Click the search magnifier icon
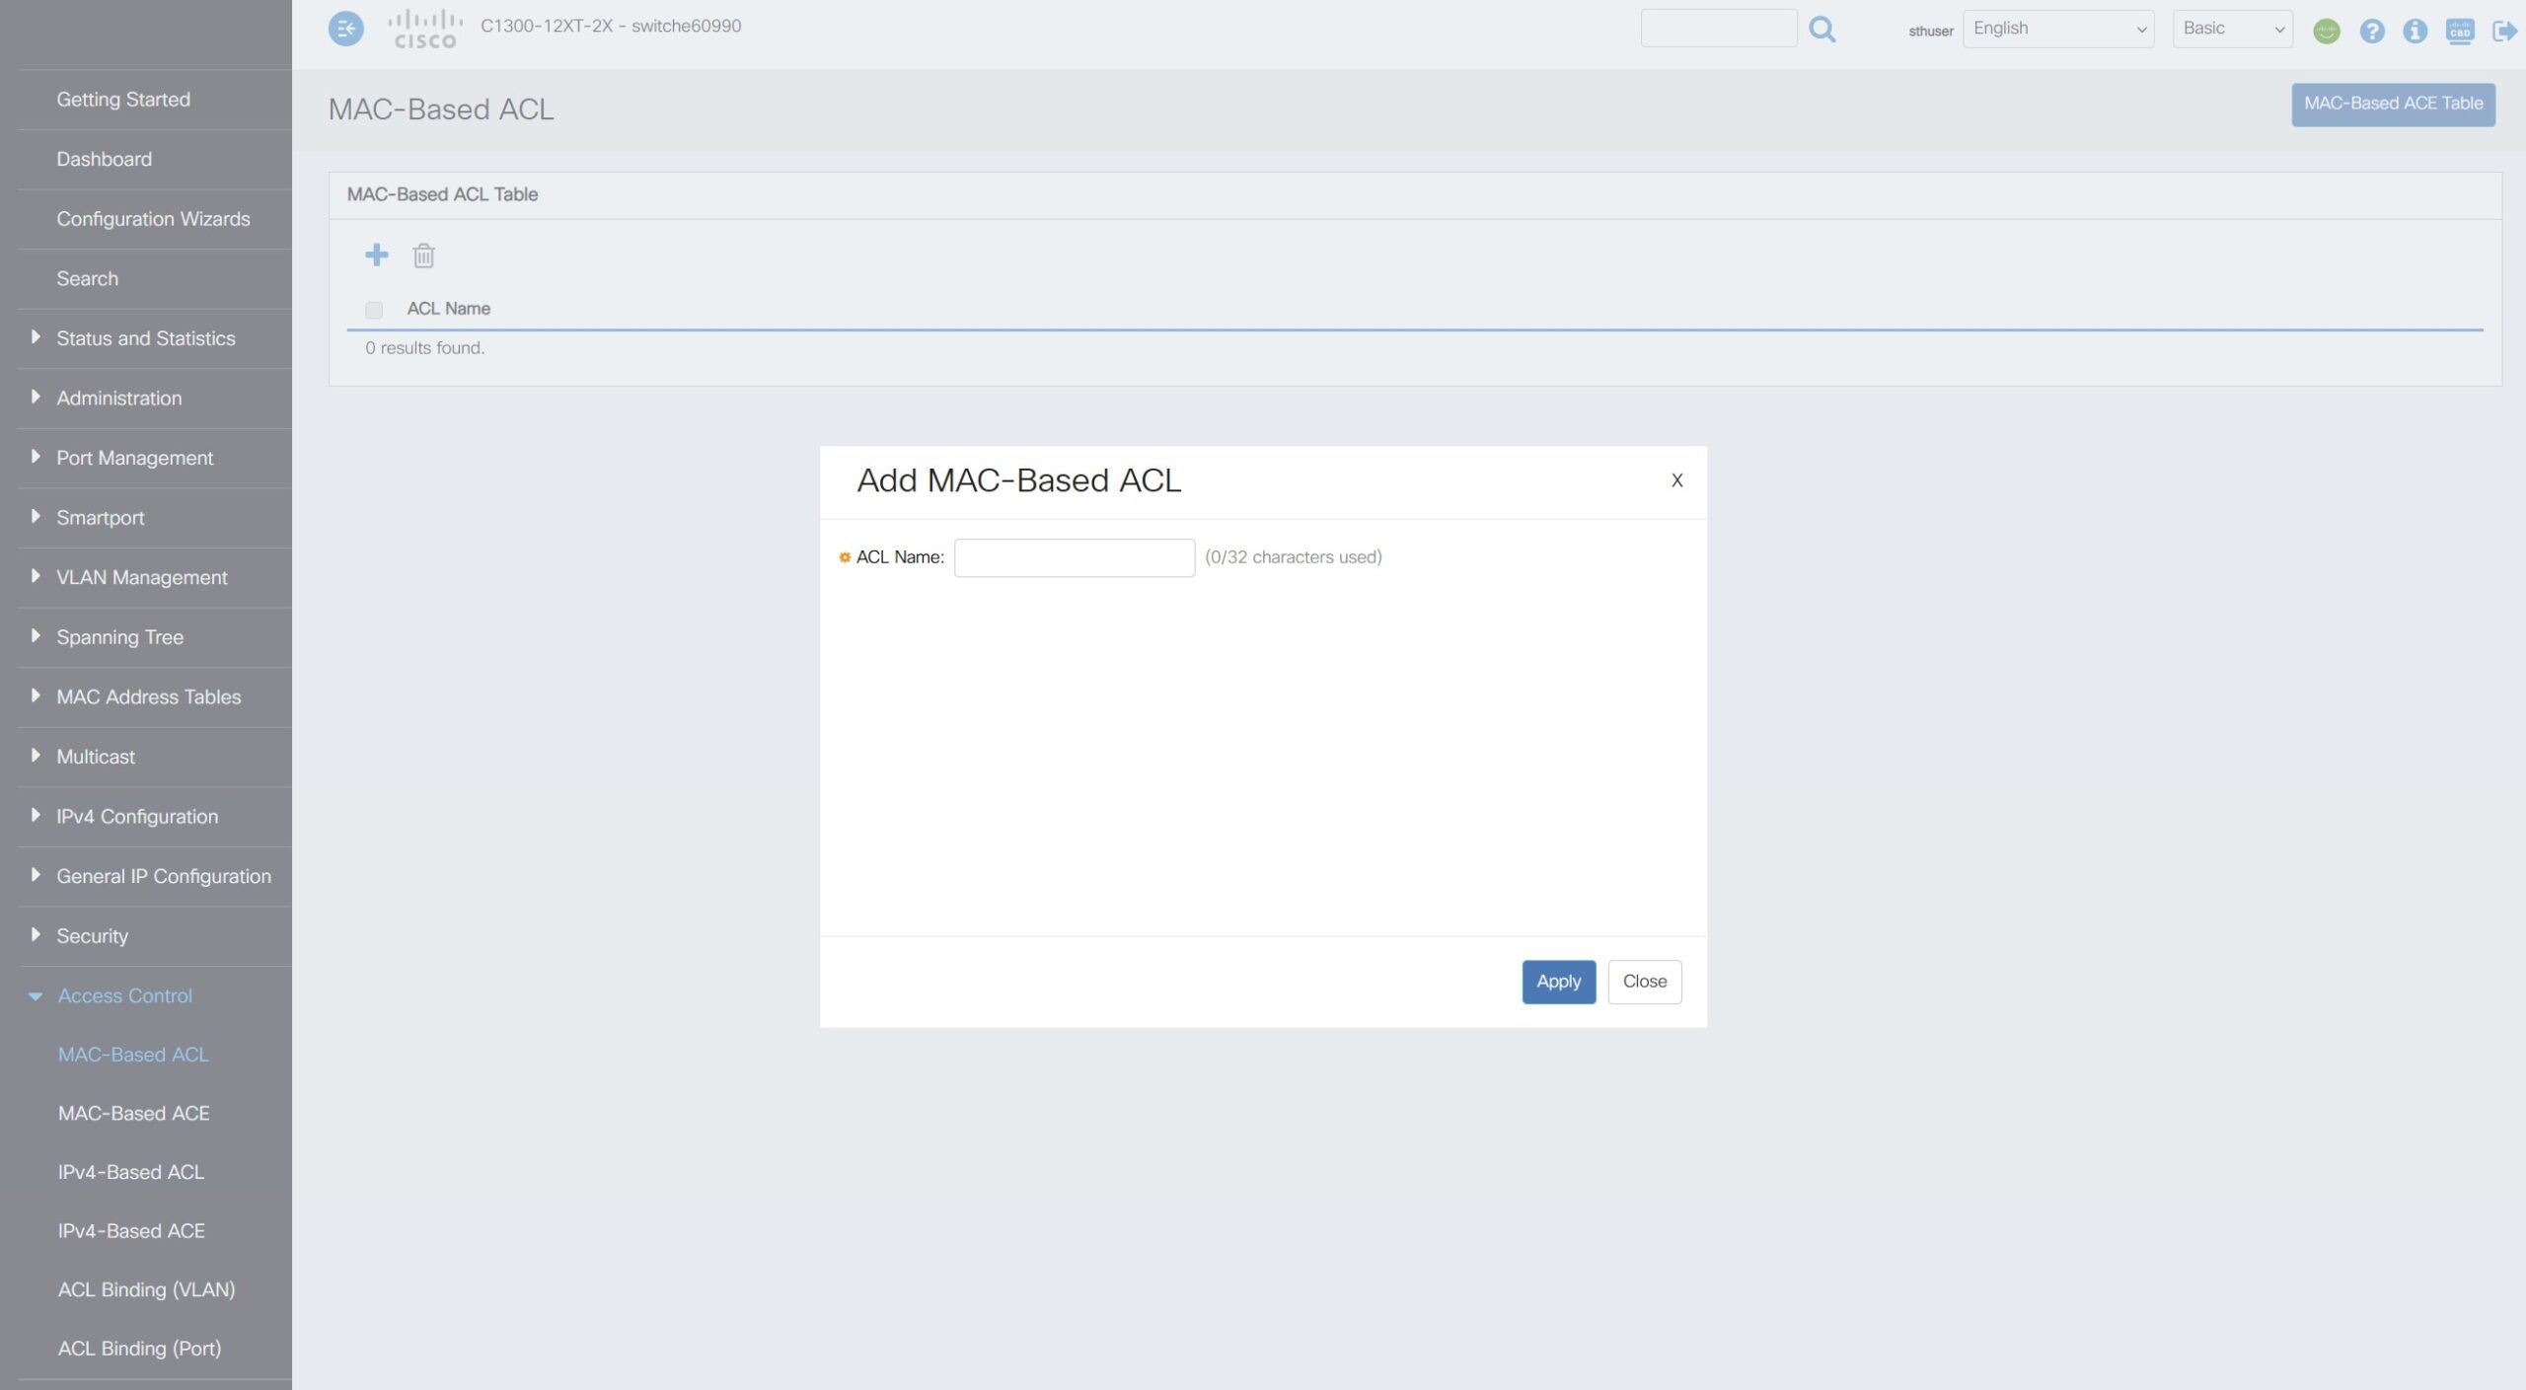Image resolution: width=2526 pixels, height=1390 pixels. (1821, 30)
